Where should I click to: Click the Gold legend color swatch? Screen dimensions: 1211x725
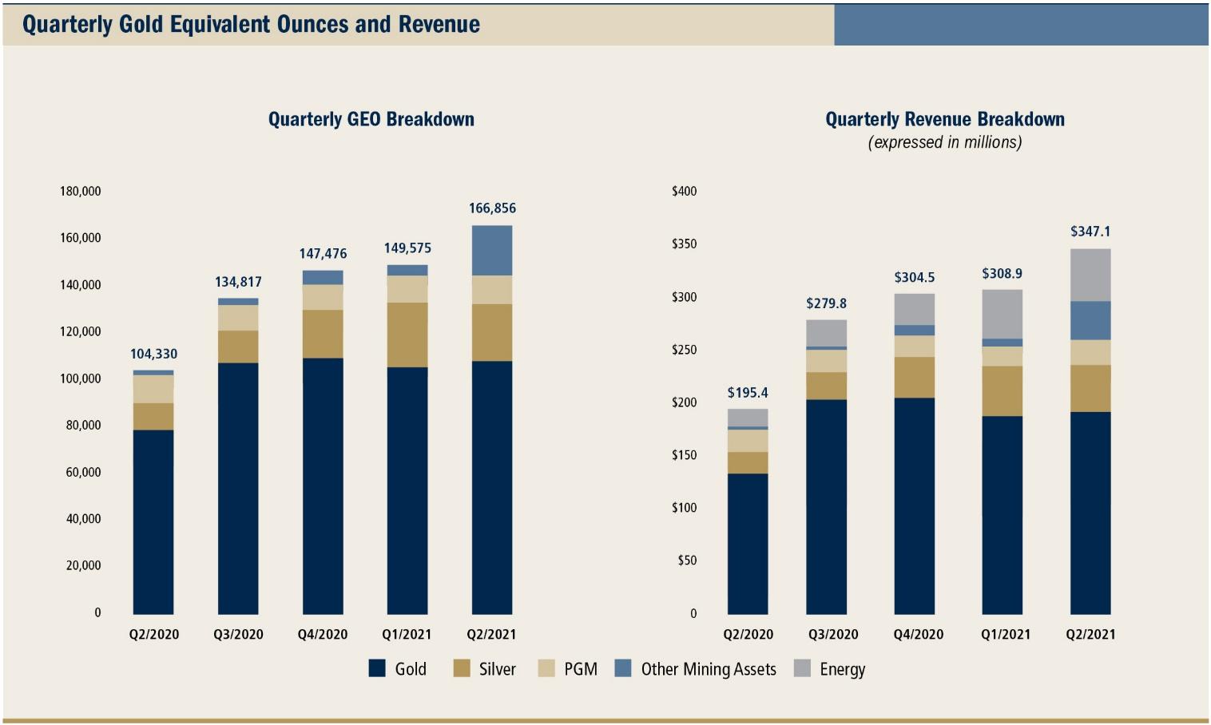pyautogui.click(x=377, y=668)
